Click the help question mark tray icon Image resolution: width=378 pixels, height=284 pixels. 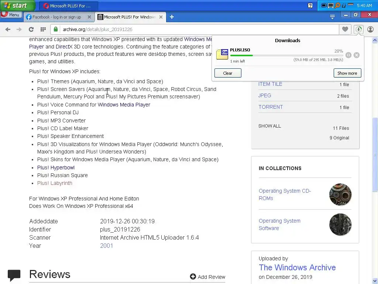click(310, 6)
